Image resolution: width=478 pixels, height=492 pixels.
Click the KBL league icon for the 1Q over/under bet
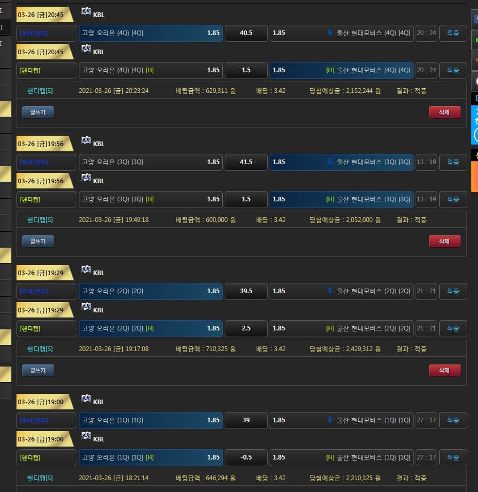tap(86, 399)
